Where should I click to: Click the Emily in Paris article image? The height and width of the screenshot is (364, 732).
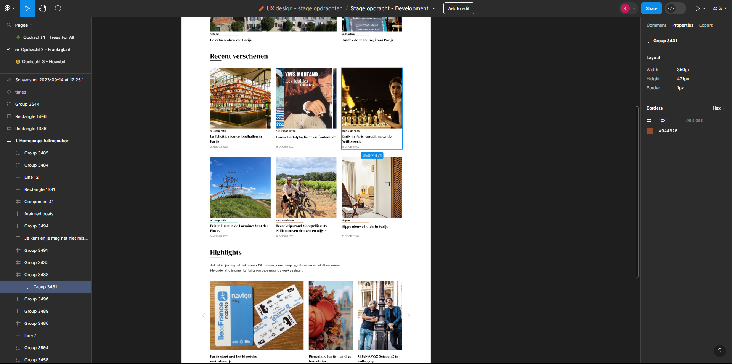point(372,98)
